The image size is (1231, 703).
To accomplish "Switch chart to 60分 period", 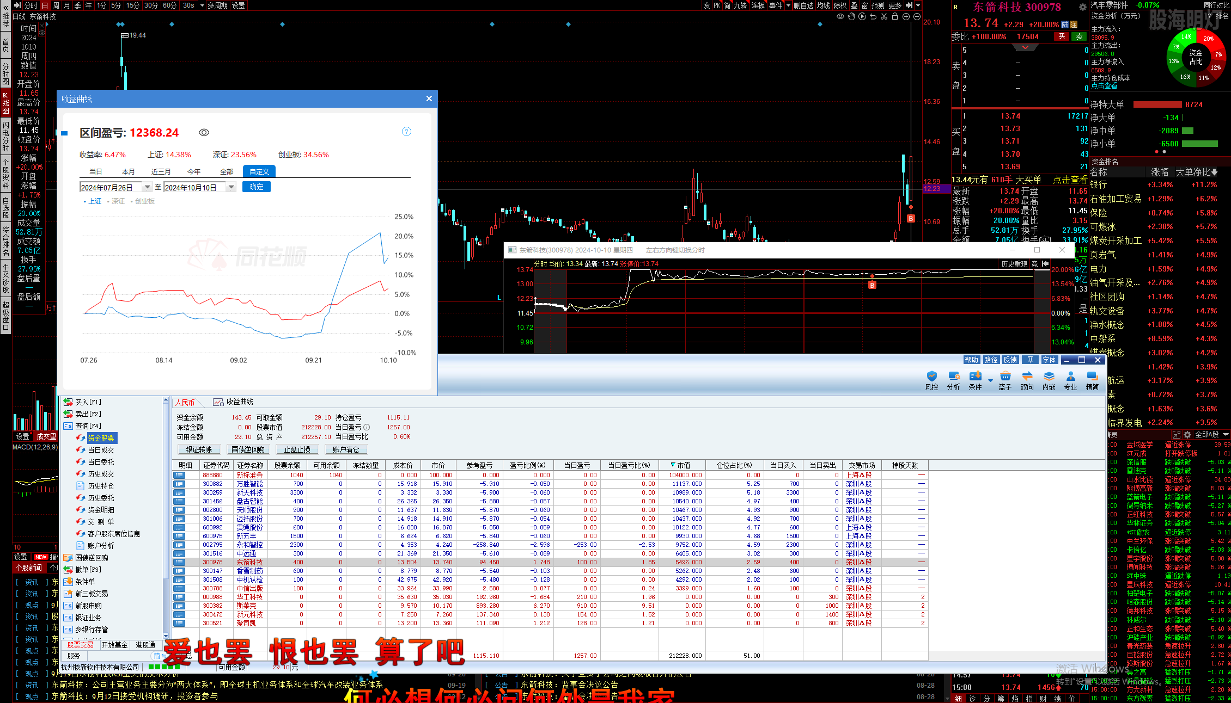I will (169, 5).
